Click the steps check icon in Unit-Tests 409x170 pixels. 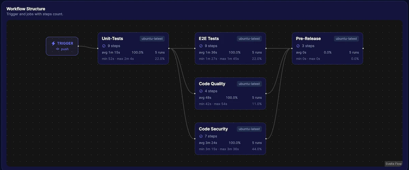[x=104, y=46]
